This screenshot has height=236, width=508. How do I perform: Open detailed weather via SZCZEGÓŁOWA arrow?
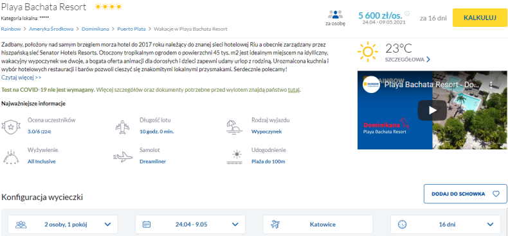[x=428, y=60]
